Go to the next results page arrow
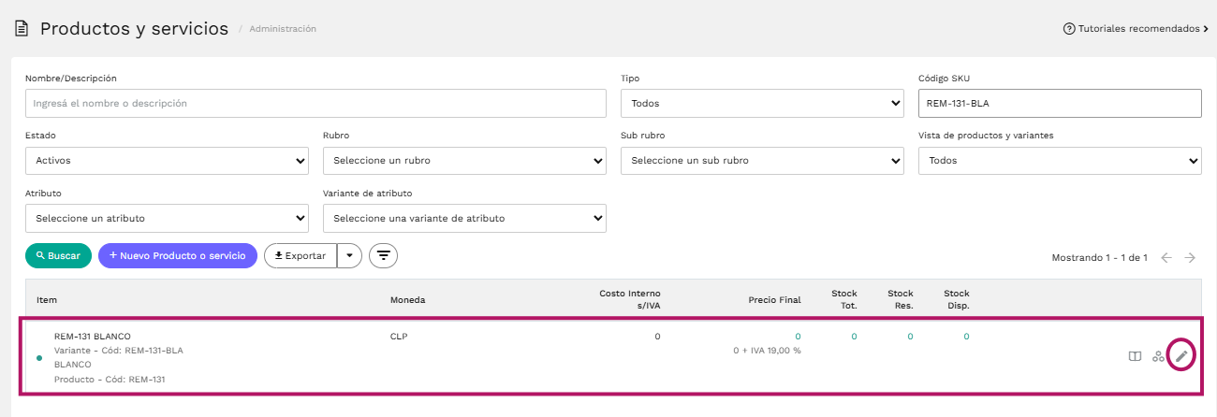 click(x=1190, y=258)
